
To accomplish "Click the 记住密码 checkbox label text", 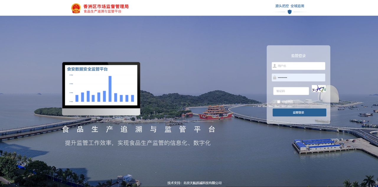I will point(287,102).
